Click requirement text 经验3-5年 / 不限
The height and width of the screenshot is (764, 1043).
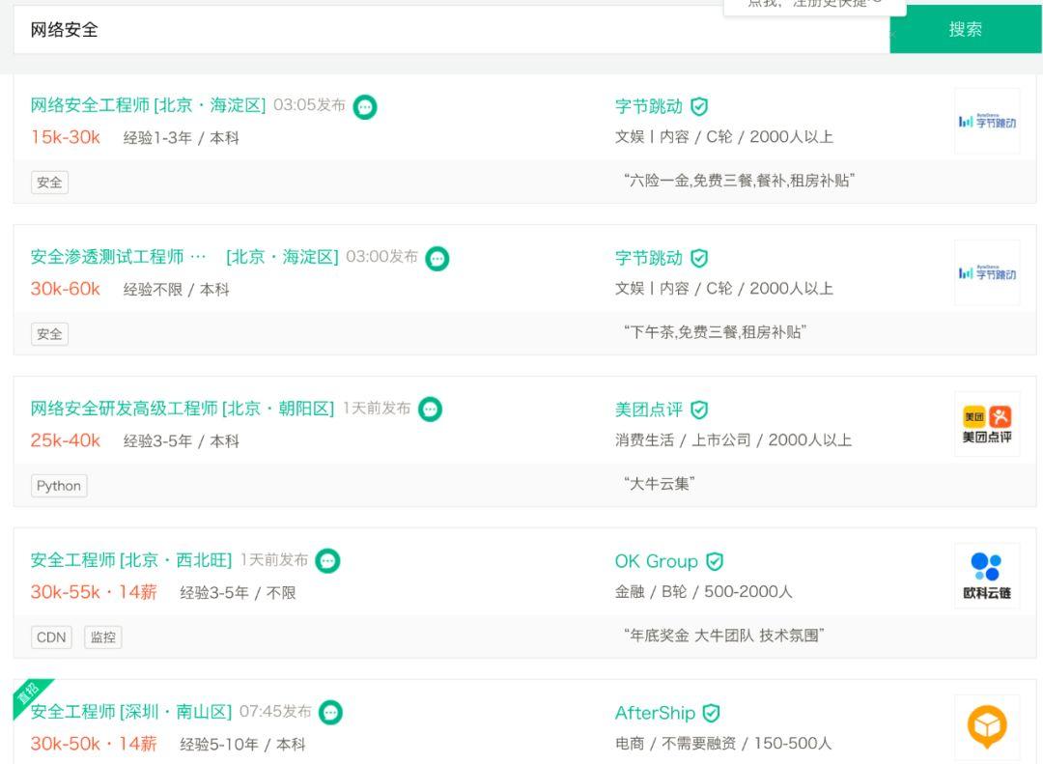(x=238, y=594)
